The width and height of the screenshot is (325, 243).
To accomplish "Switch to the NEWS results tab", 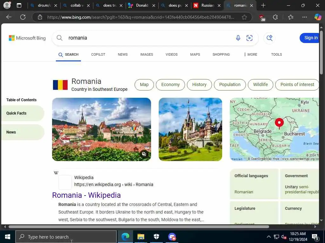I will point(123,54).
